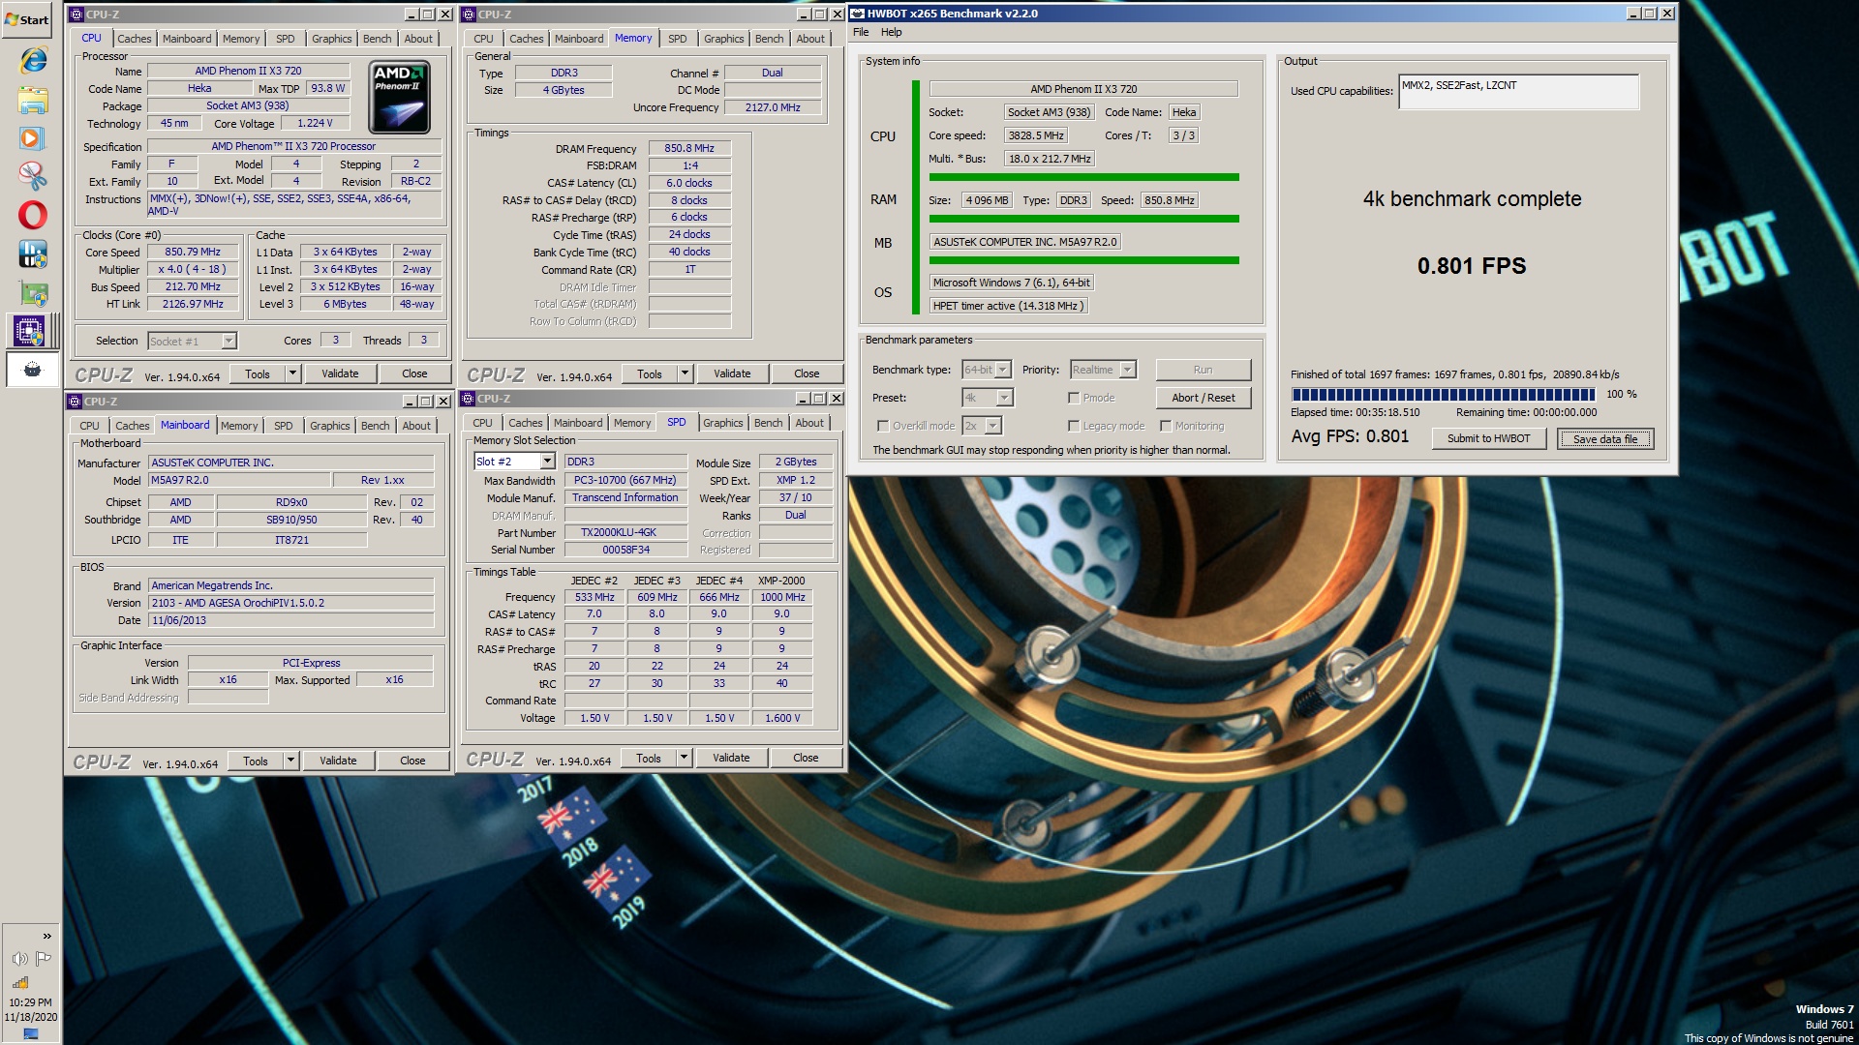
Task: Switch to Bench tab in Memory window
Action: [770, 39]
